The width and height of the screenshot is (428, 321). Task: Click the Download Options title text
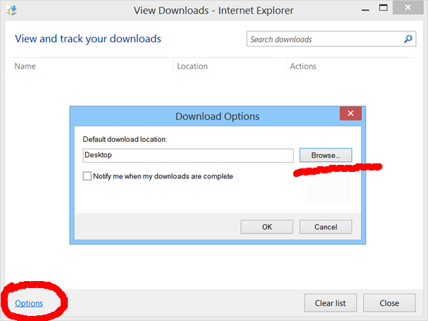click(x=218, y=116)
